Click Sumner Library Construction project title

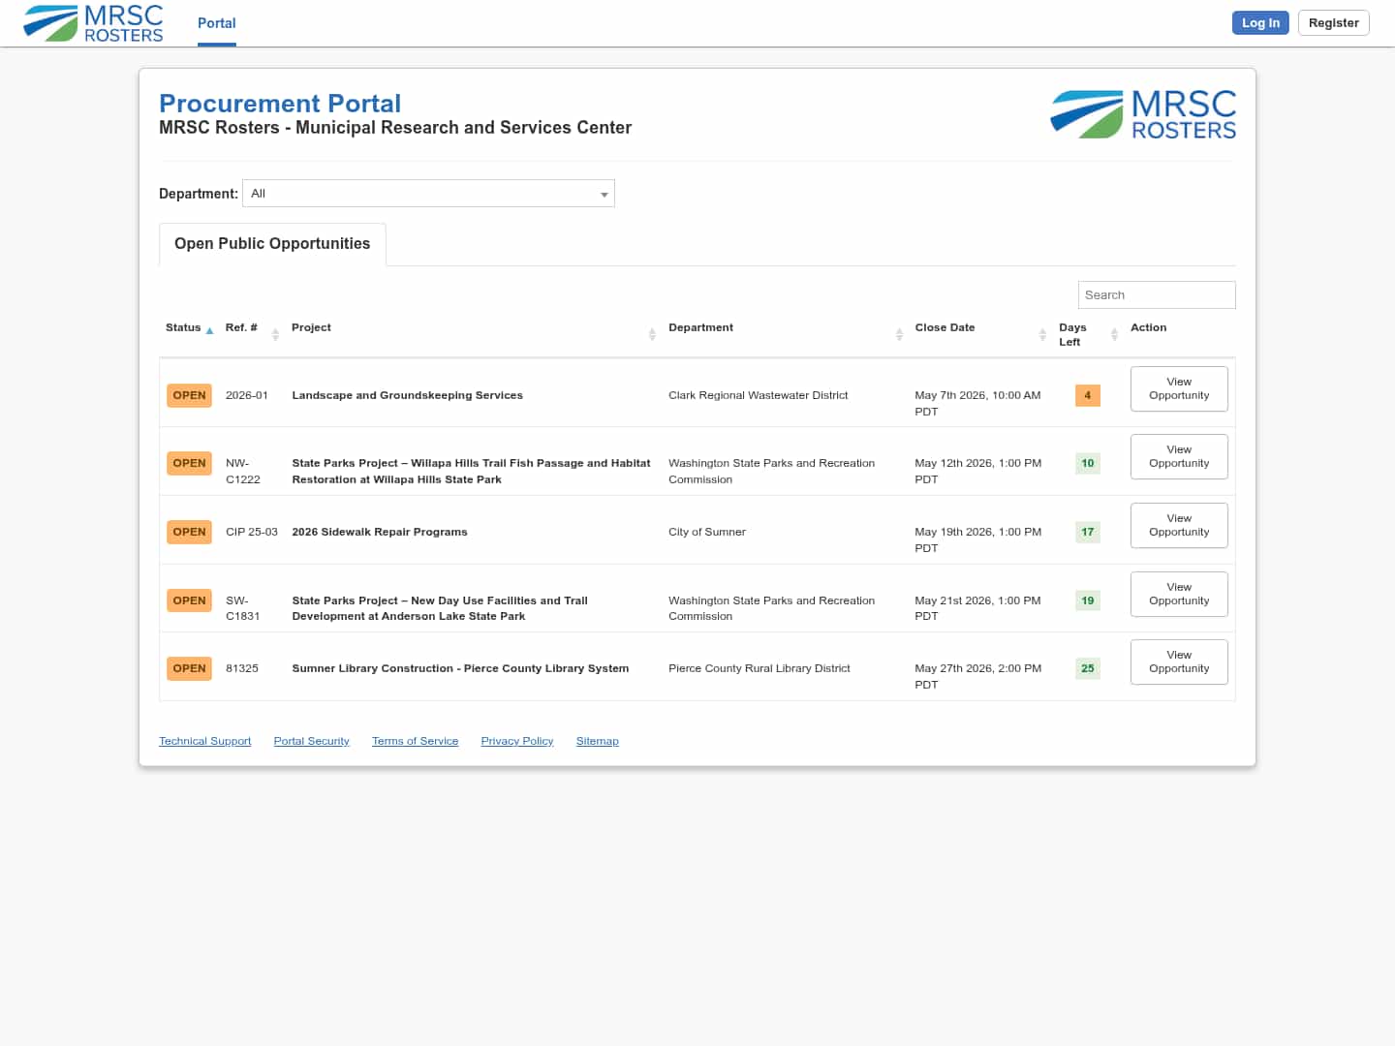coord(460,668)
